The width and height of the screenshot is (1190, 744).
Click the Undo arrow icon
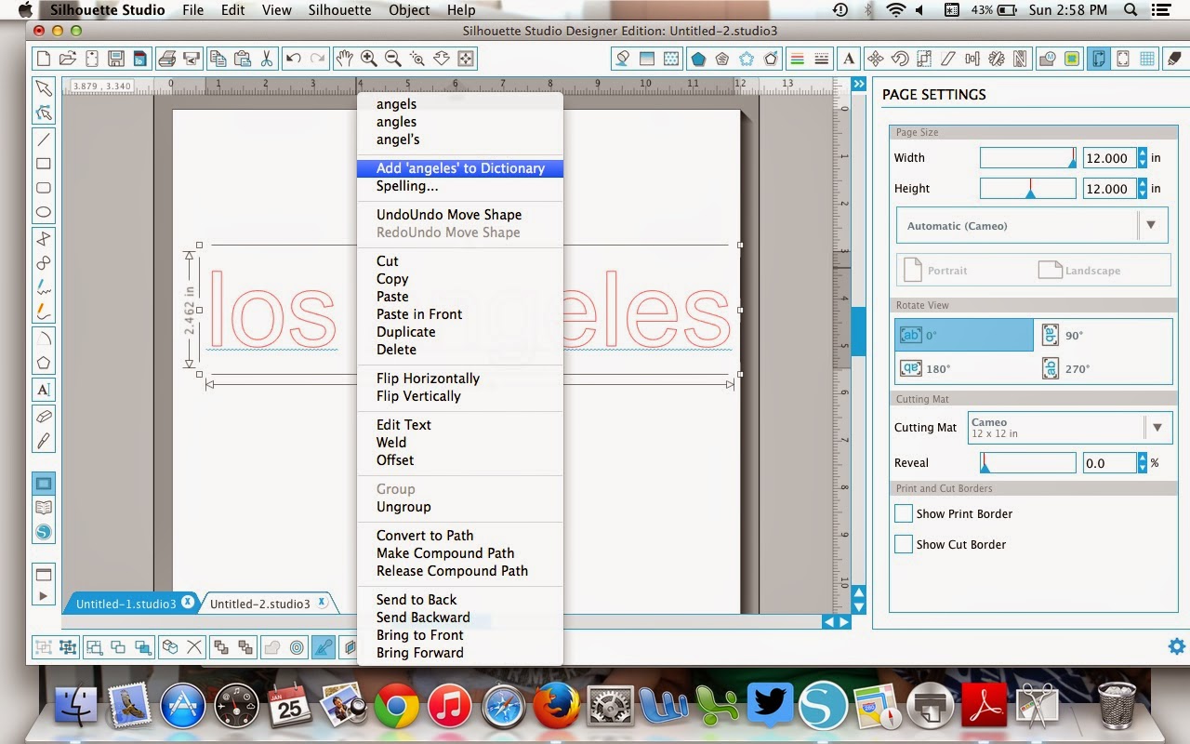point(294,59)
